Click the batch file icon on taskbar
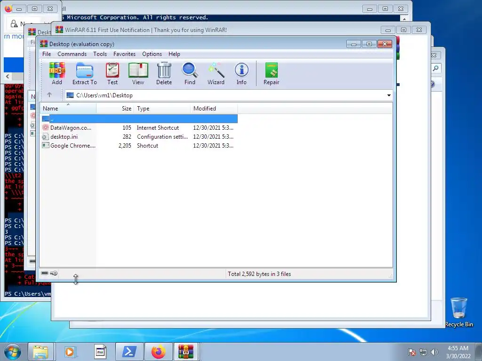Viewport: 482px width, 361px height. 100,352
